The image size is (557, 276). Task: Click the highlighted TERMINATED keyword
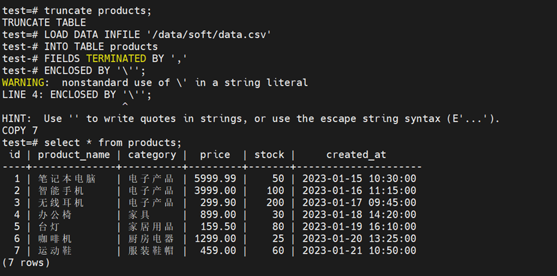click(x=116, y=58)
